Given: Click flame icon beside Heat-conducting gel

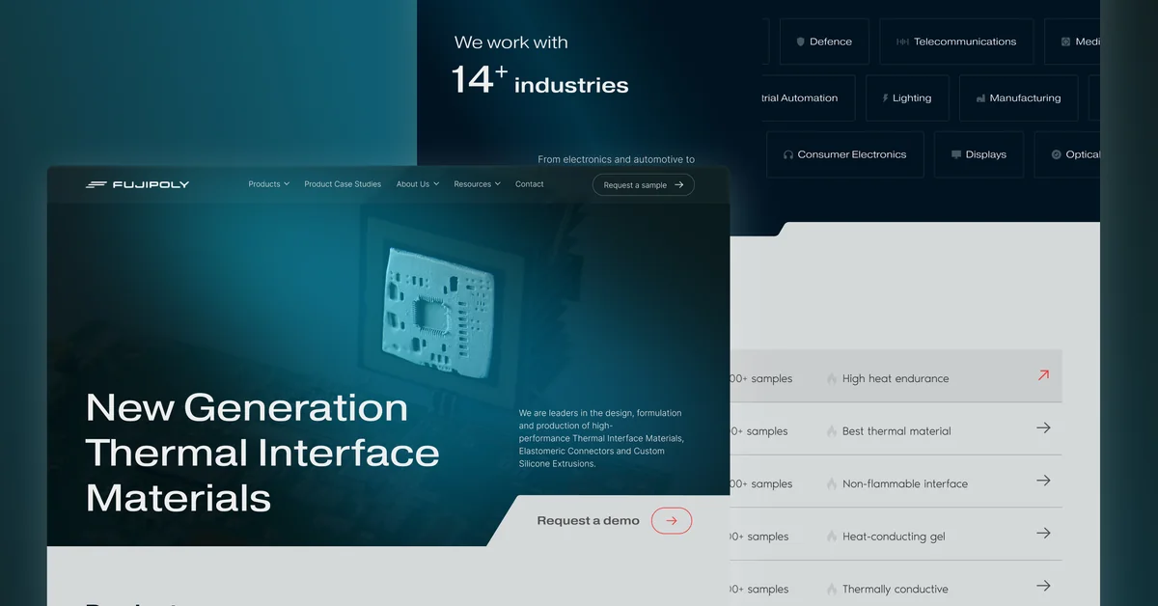Looking at the screenshot, I should 832,537.
